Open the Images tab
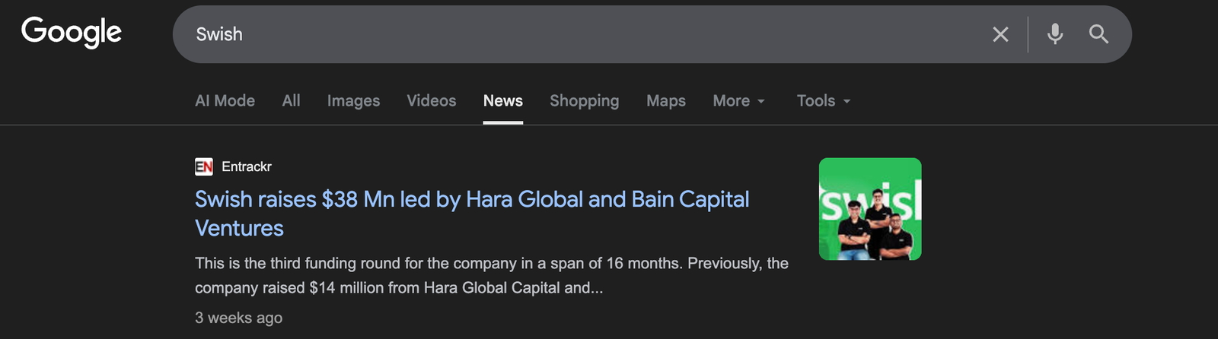This screenshot has width=1218, height=339. pos(353,101)
